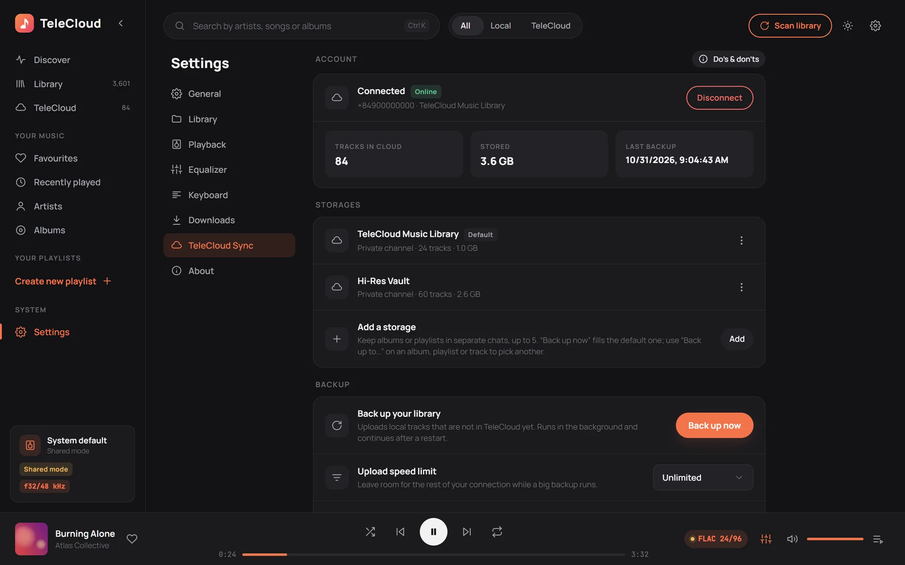The image size is (905, 565).
Task: Mute the volume with the speaker icon
Action: [x=792, y=539]
